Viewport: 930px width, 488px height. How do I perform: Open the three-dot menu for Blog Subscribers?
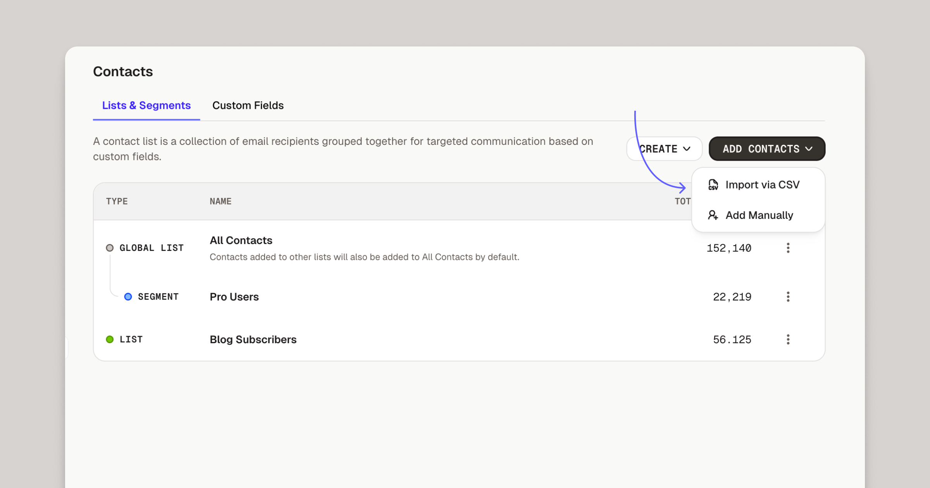pyautogui.click(x=788, y=339)
